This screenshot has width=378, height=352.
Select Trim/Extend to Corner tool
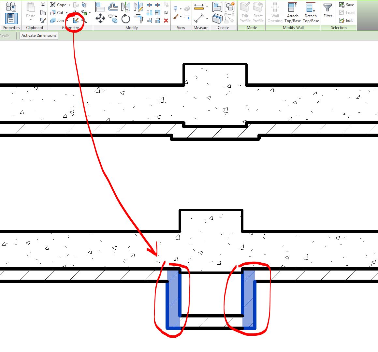(138, 19)
